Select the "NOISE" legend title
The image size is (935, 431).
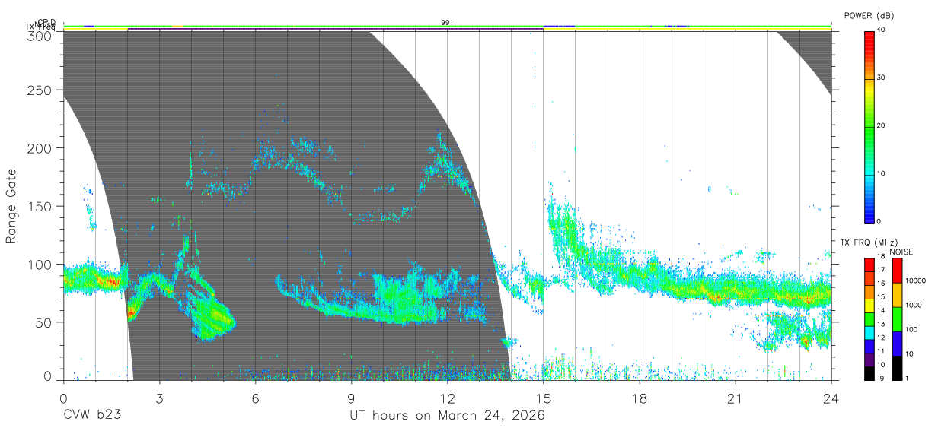point(901,252)
